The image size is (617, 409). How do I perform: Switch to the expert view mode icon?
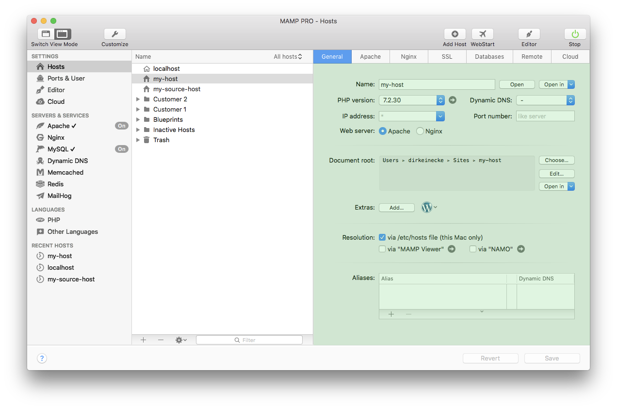63,34
